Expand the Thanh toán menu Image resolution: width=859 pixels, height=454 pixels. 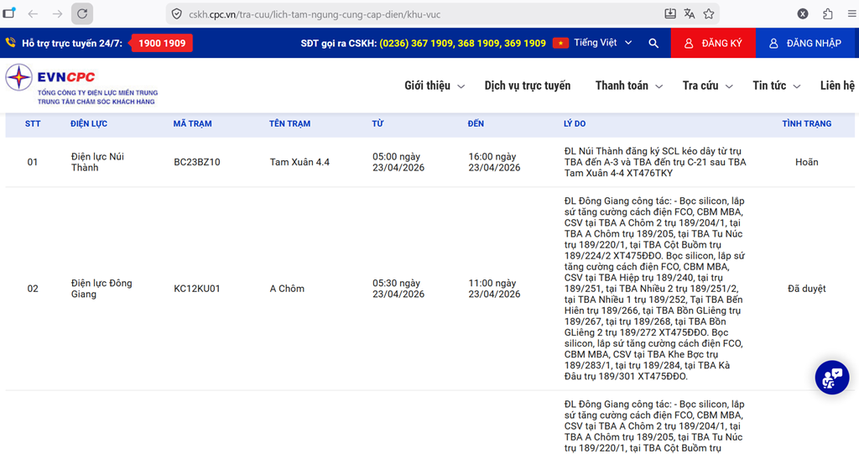click(x=628, y=86)
